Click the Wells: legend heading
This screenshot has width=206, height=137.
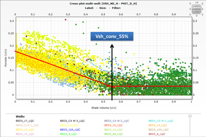(20, 116)
